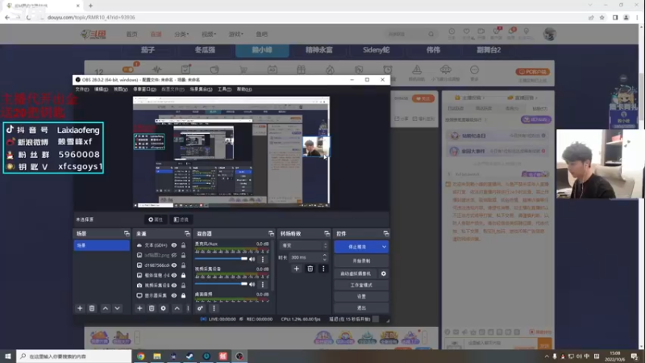Click 退出 button in Controls
Screen dimensions: 645x363
click(x=361, y=308)
